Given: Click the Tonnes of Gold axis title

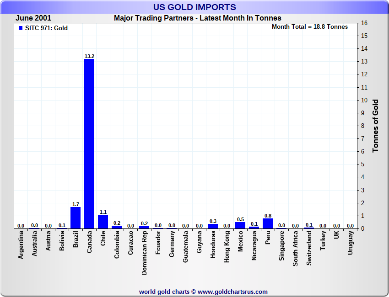Looking at the screenshot, I should pos(375,126).
